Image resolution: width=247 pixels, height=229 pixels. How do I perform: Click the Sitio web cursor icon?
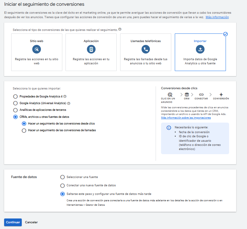(x=36, y=49)
